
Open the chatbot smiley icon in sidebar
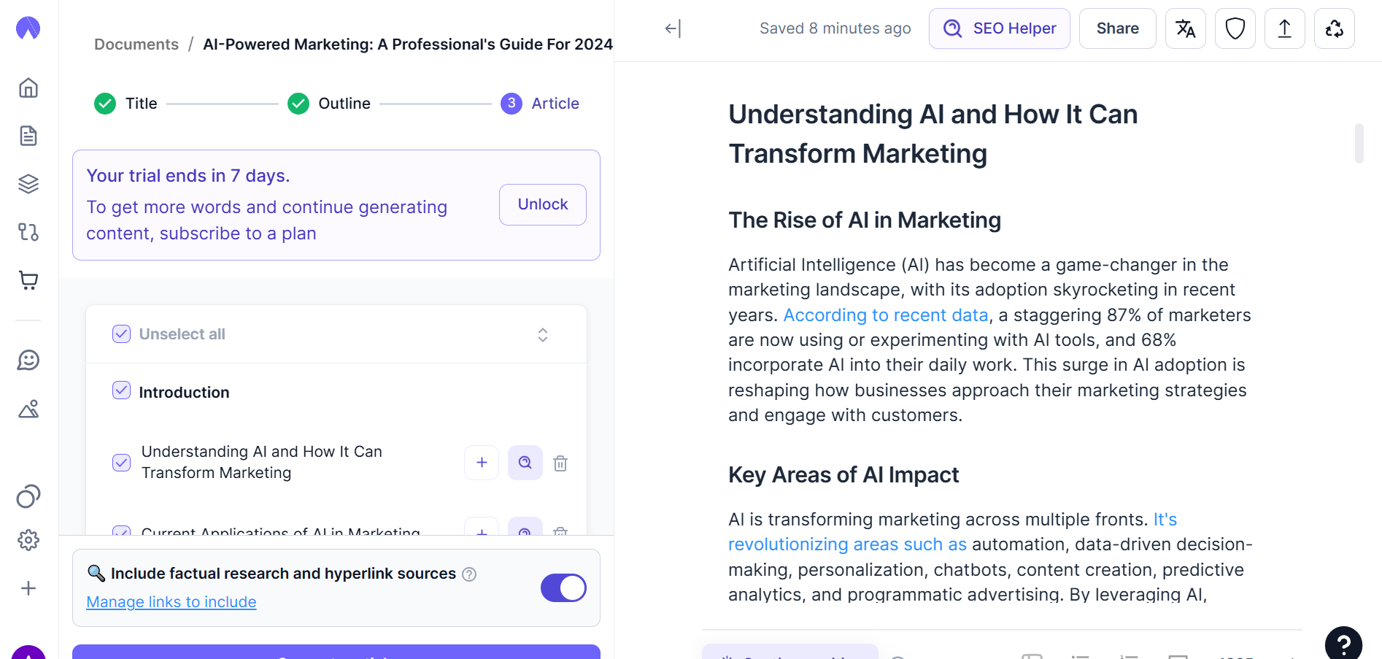tap(28, 360)
